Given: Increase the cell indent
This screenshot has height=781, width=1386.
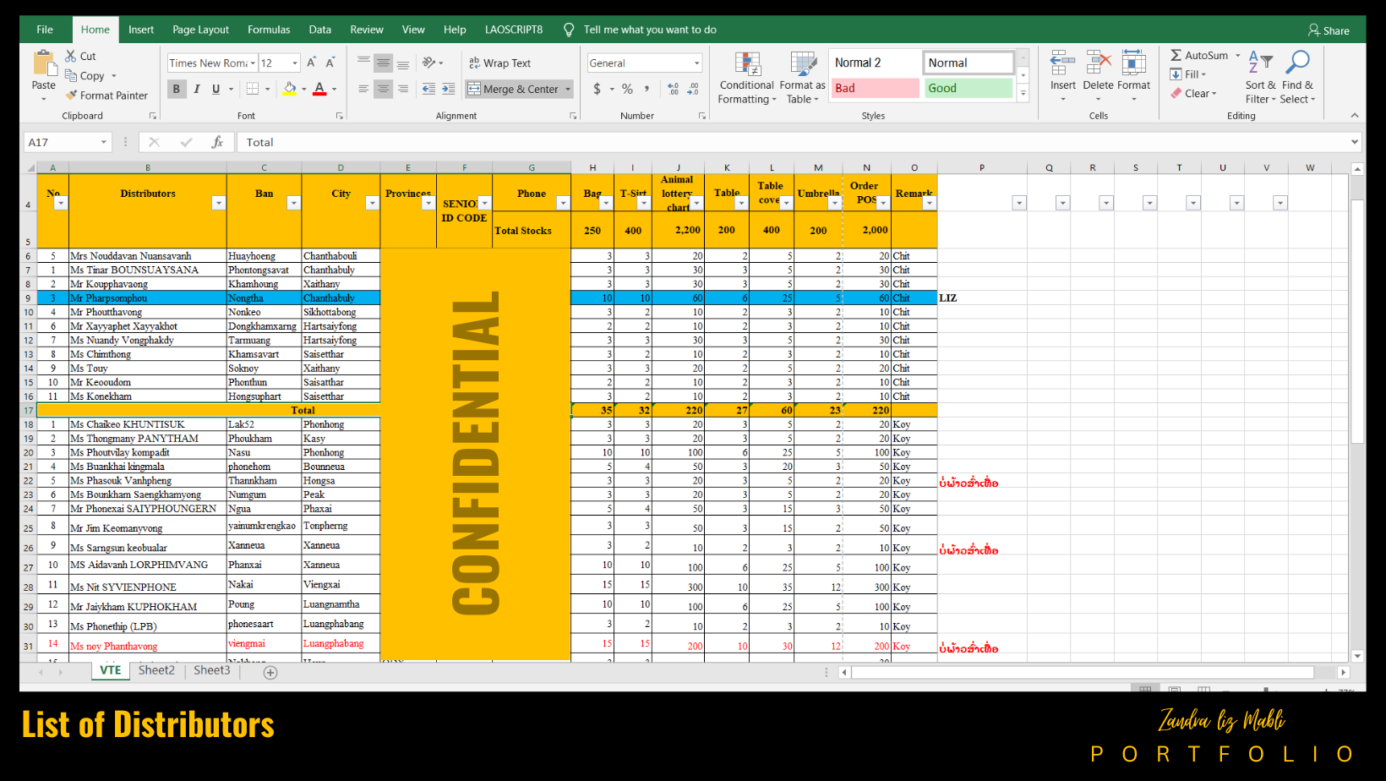Looking at the screenshot, I should click(448, 89).
